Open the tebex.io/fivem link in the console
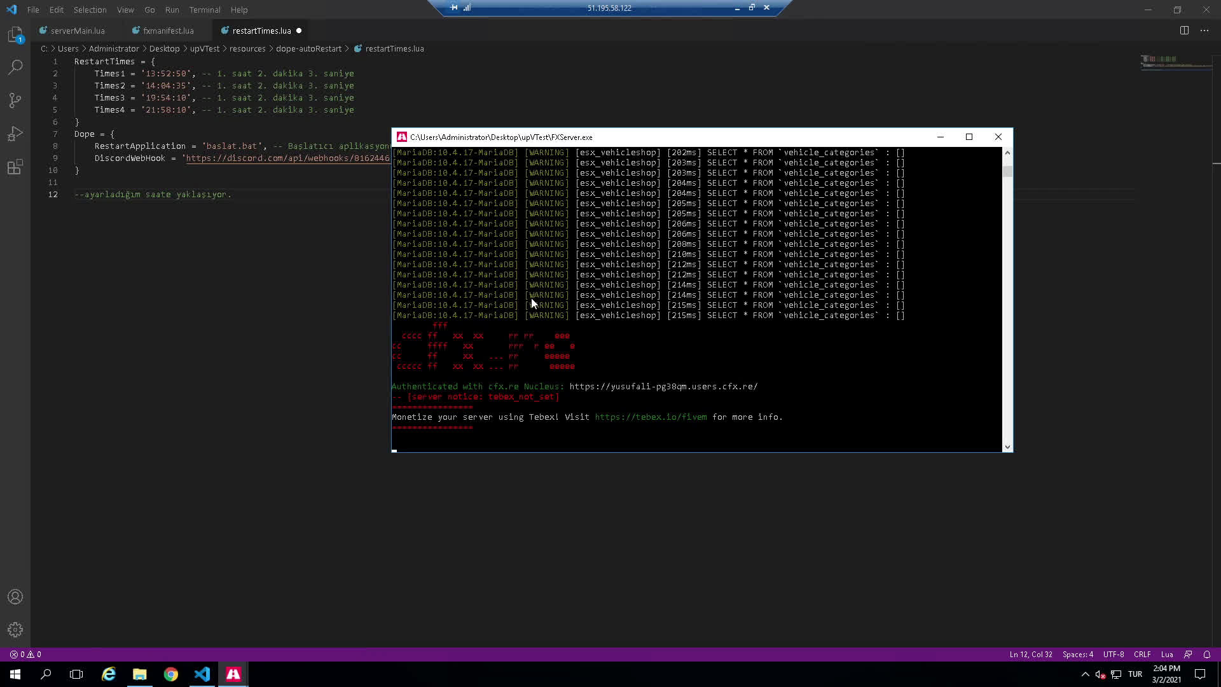Screen dimensions: 1221x687 click(651, 417)
